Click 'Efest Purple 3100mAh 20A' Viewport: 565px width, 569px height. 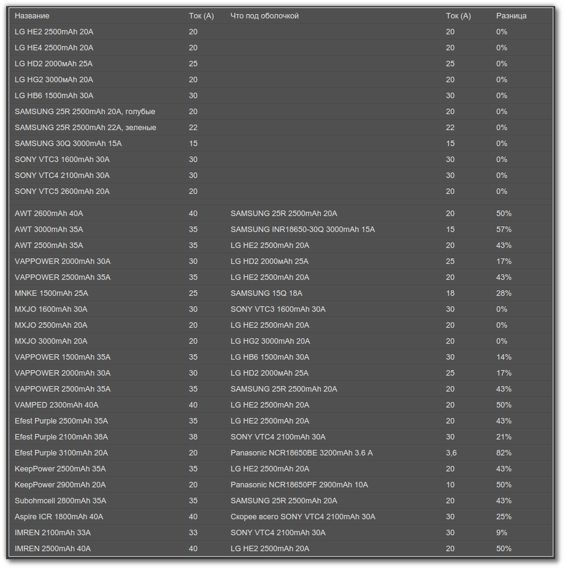(61, 453)
